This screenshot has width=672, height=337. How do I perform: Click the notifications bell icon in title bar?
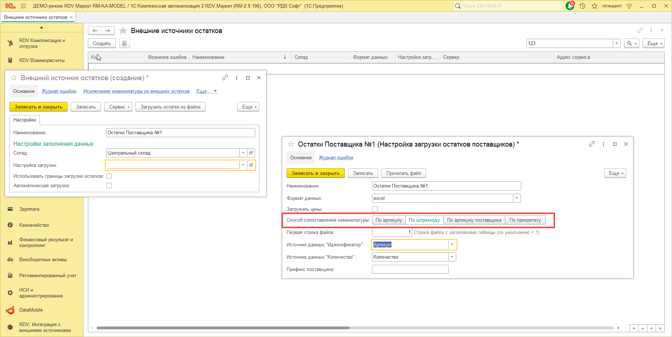point(570,6)
